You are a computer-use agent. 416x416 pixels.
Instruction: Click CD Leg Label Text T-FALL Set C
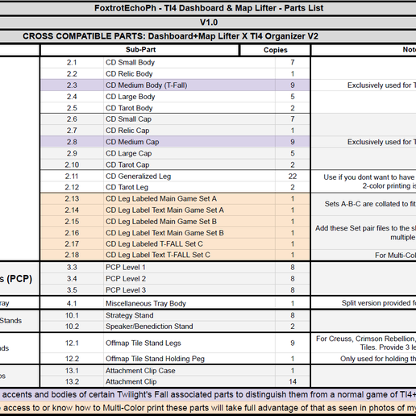tap(189, 255)
